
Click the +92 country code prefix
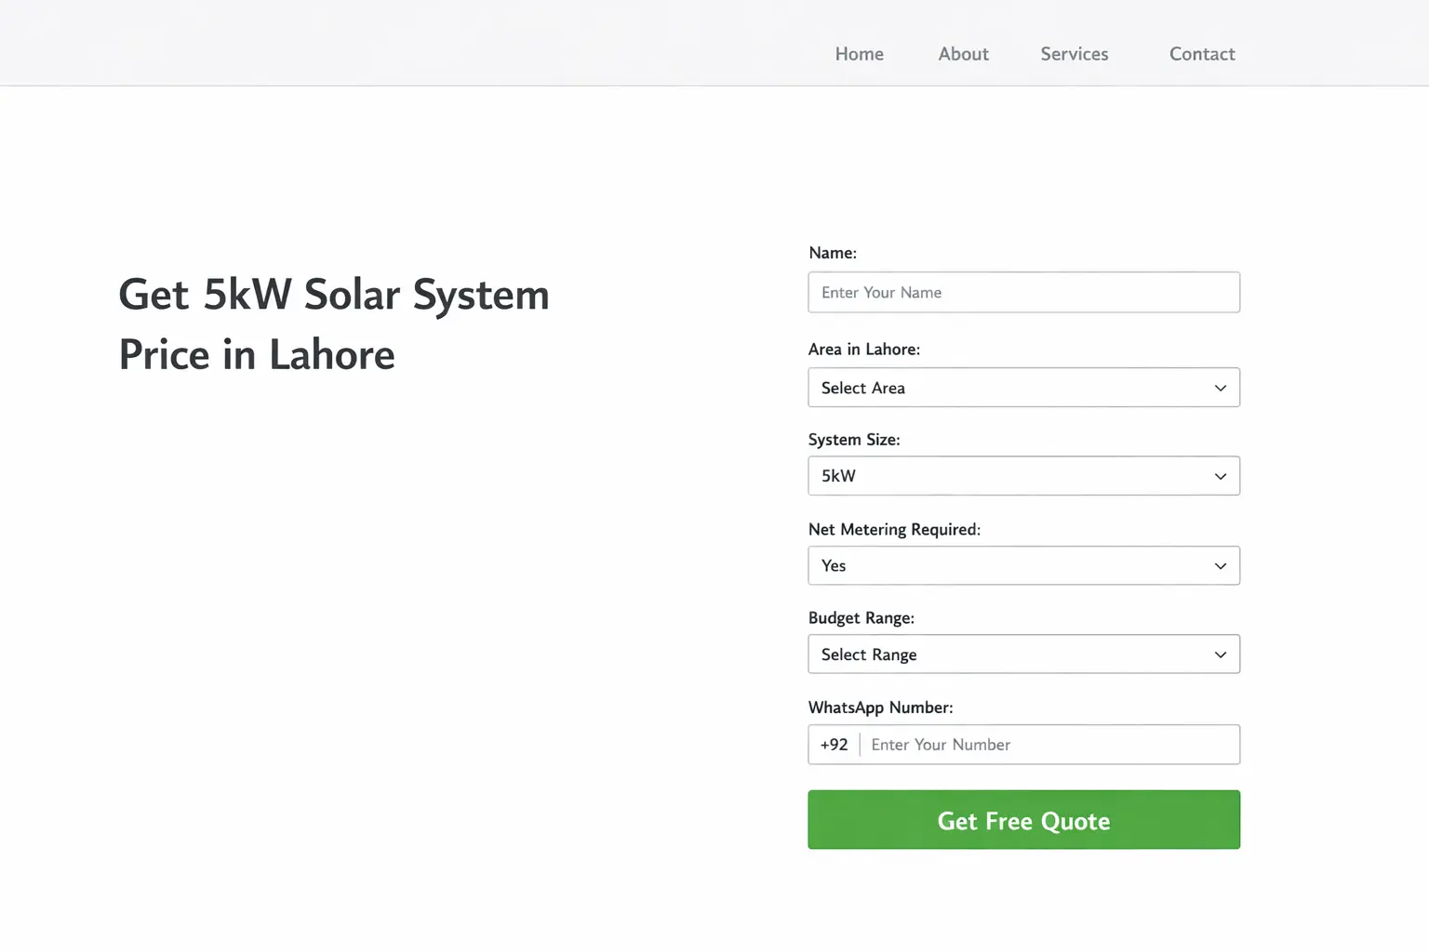click(834, 745)
